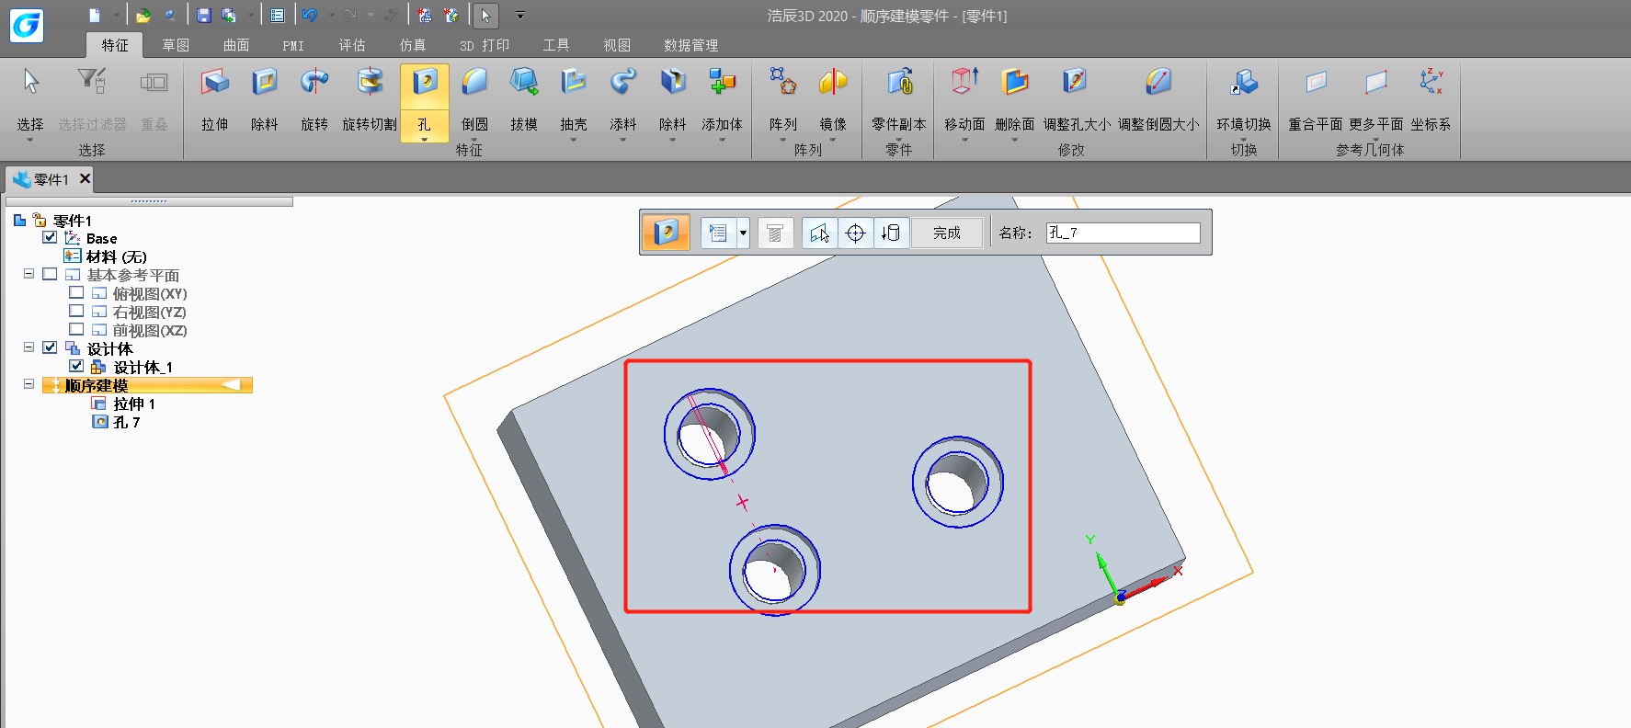Image resolution: width=1631 pixels, height=728 pixels.
Task: Choose the 旋转切割 revolved cut tool
Action: [370, 100]
